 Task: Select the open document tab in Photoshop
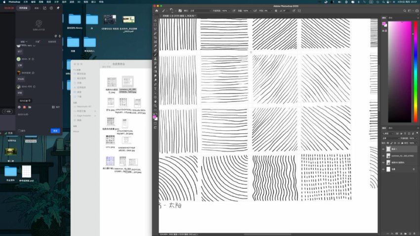[x=179, y=16]
